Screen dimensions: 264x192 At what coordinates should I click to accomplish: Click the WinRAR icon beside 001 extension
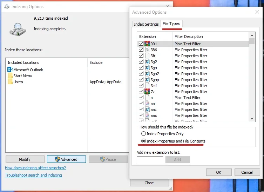point(147,44)
